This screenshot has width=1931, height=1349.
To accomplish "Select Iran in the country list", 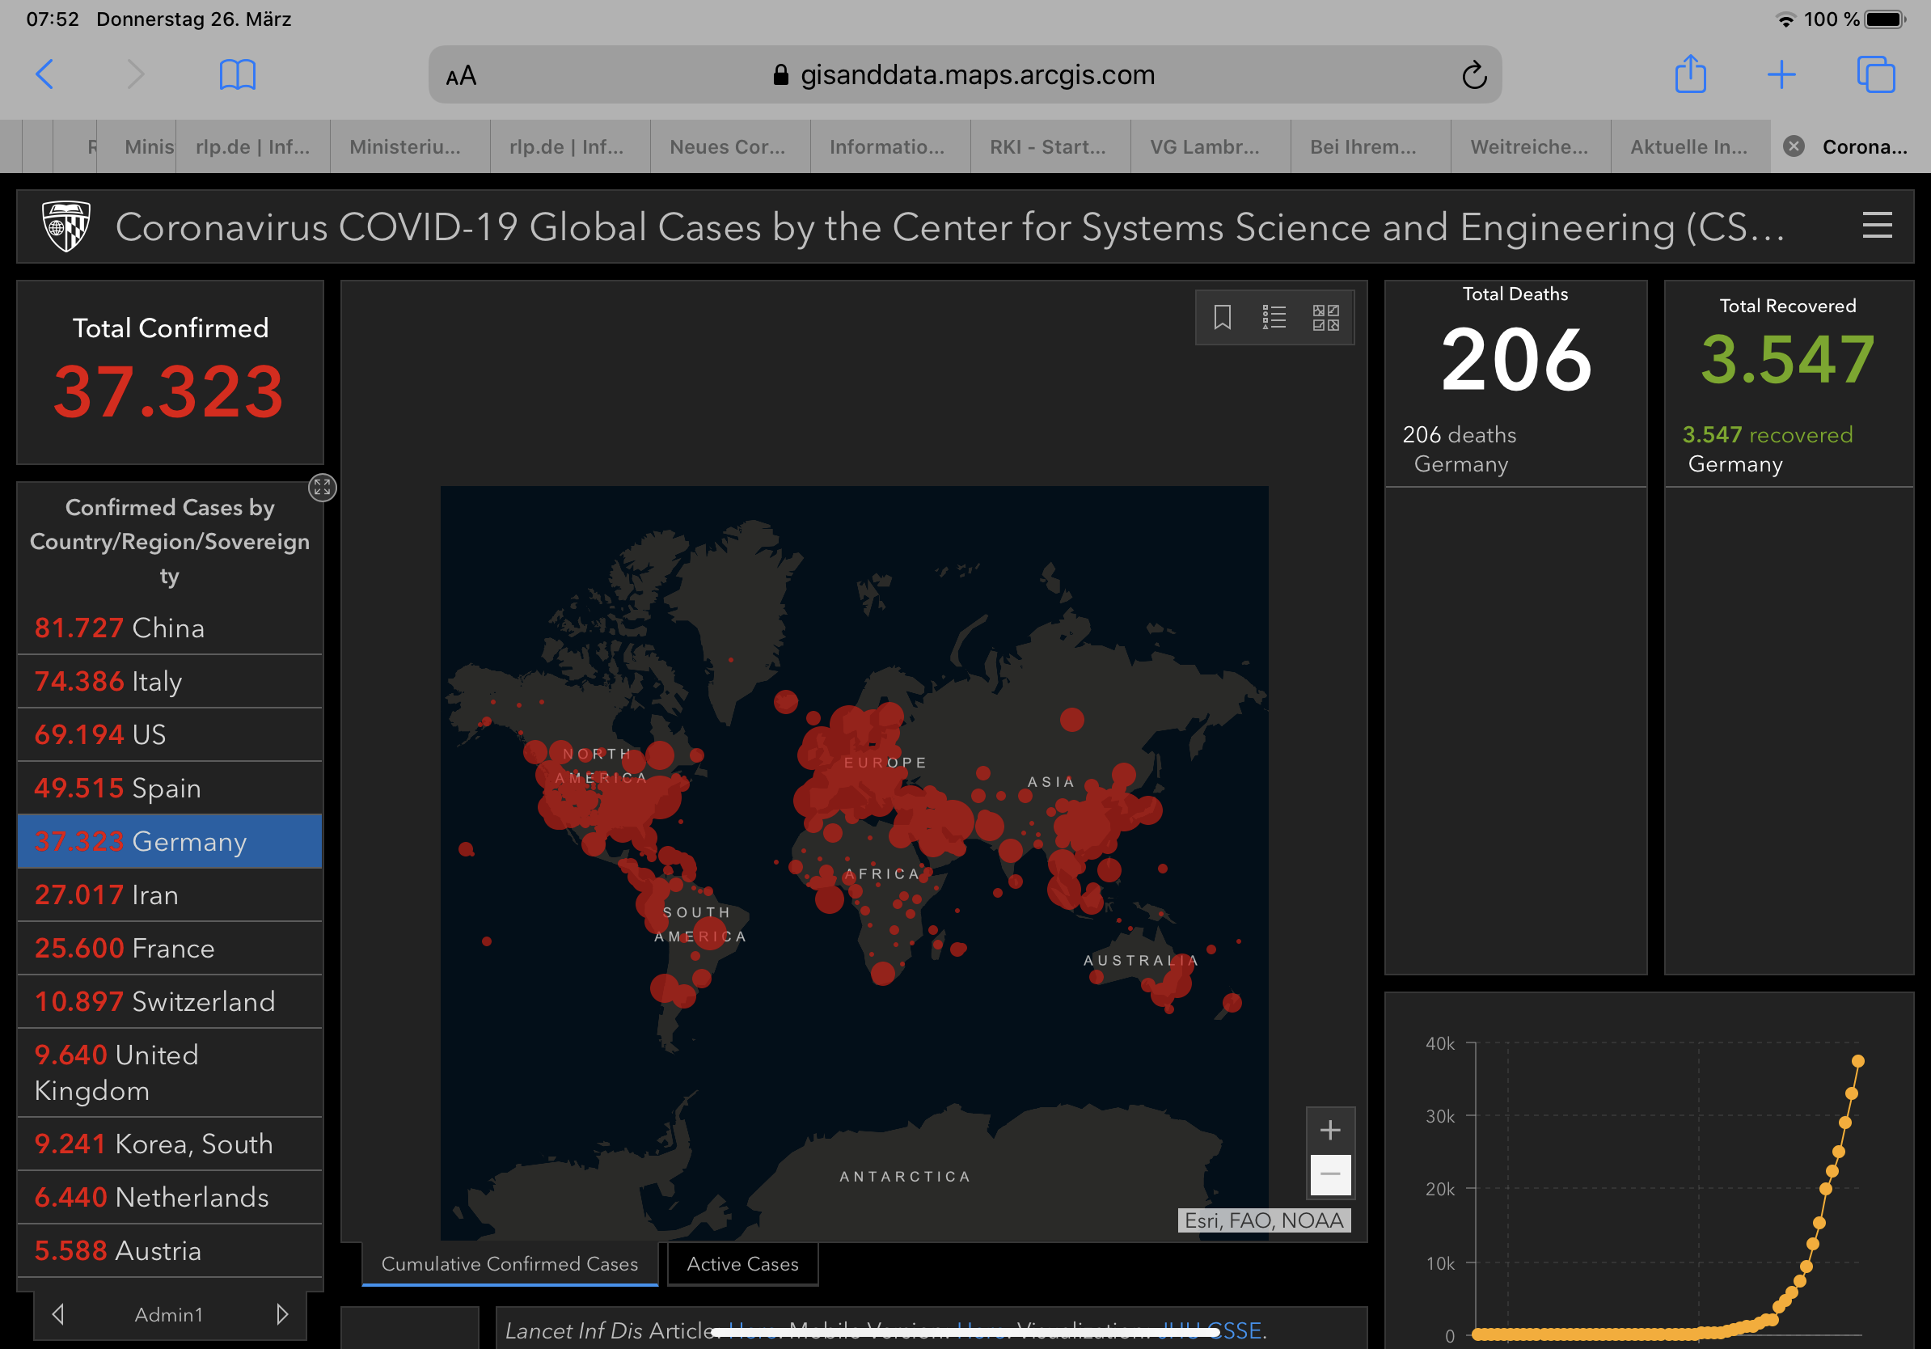I will point(170,894).
